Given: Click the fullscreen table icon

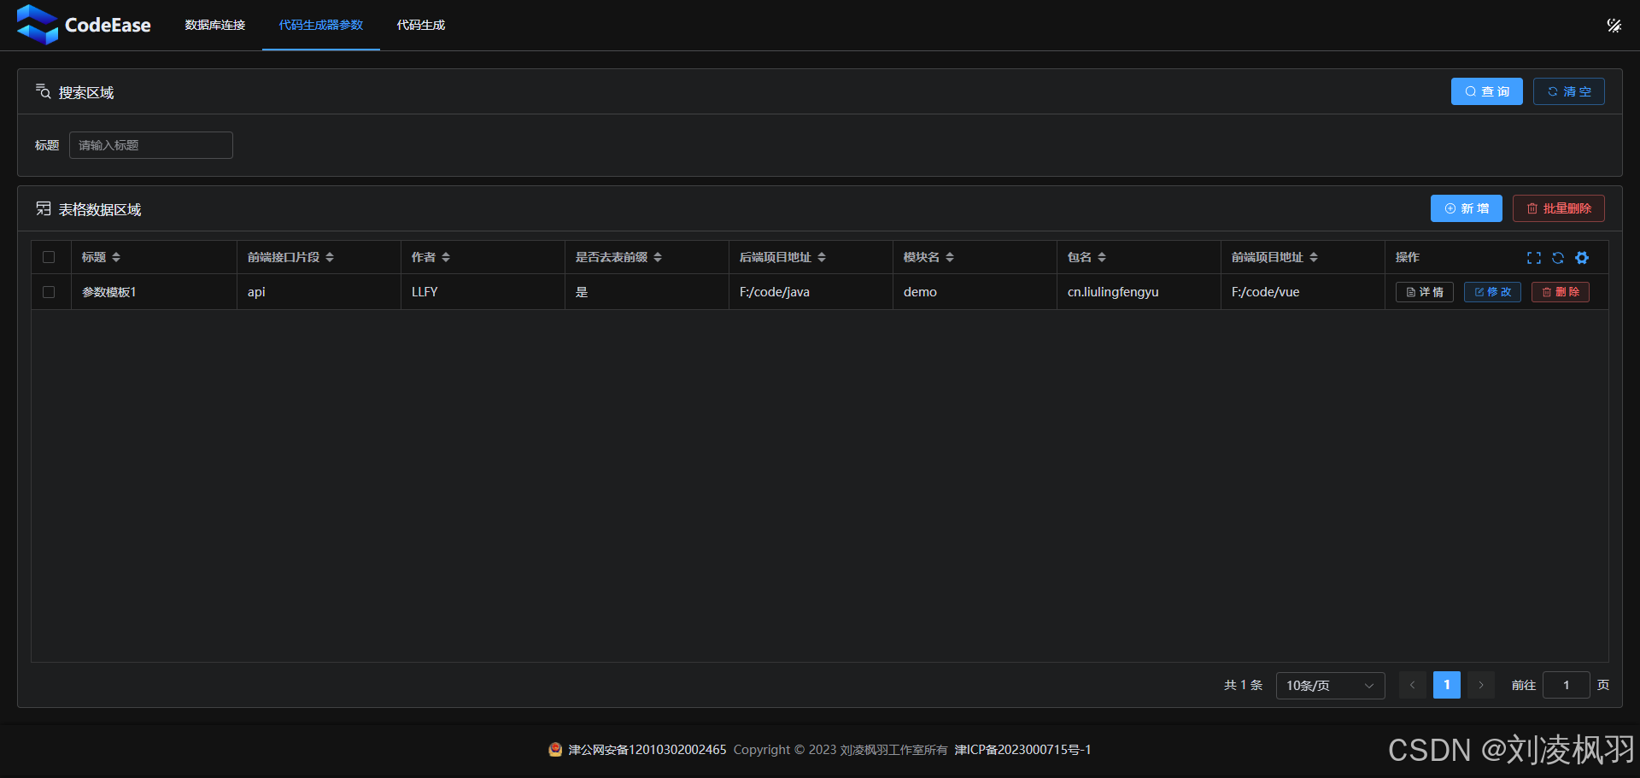Looking at the screenshot, I should tap(1534, 258).
